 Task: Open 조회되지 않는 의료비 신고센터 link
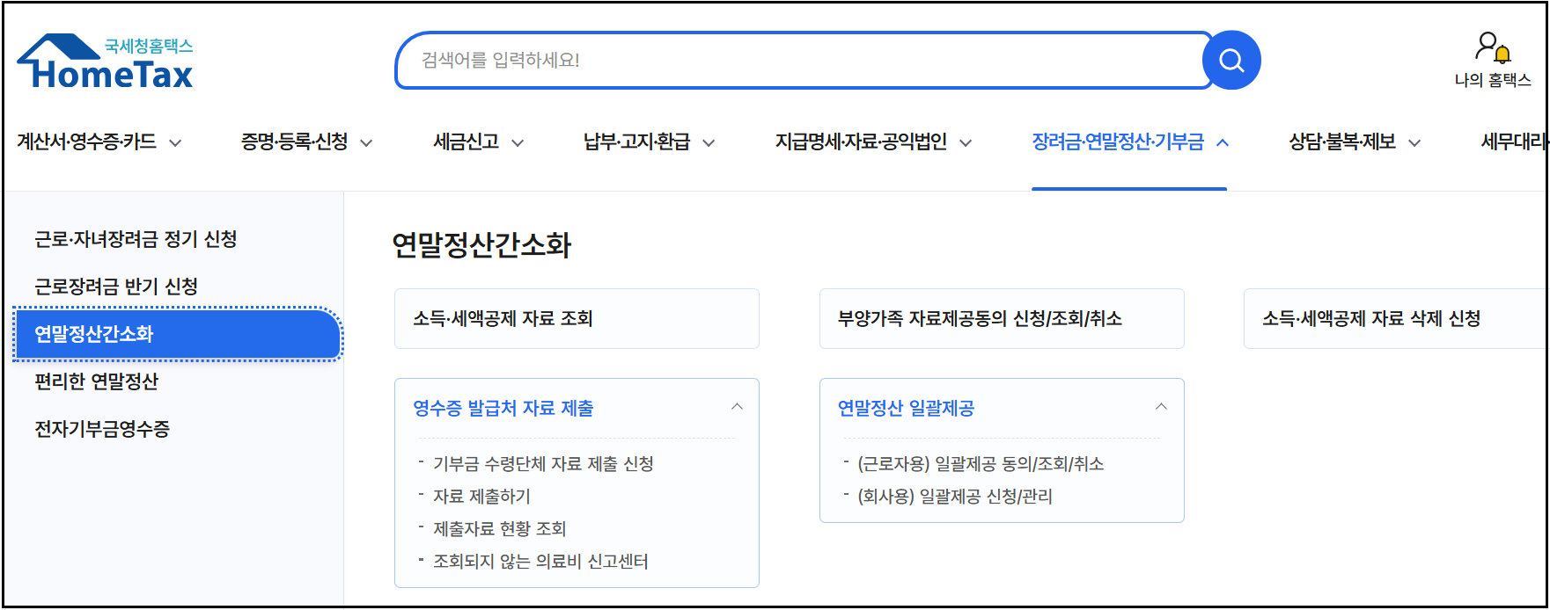click(x=540, y=562)
